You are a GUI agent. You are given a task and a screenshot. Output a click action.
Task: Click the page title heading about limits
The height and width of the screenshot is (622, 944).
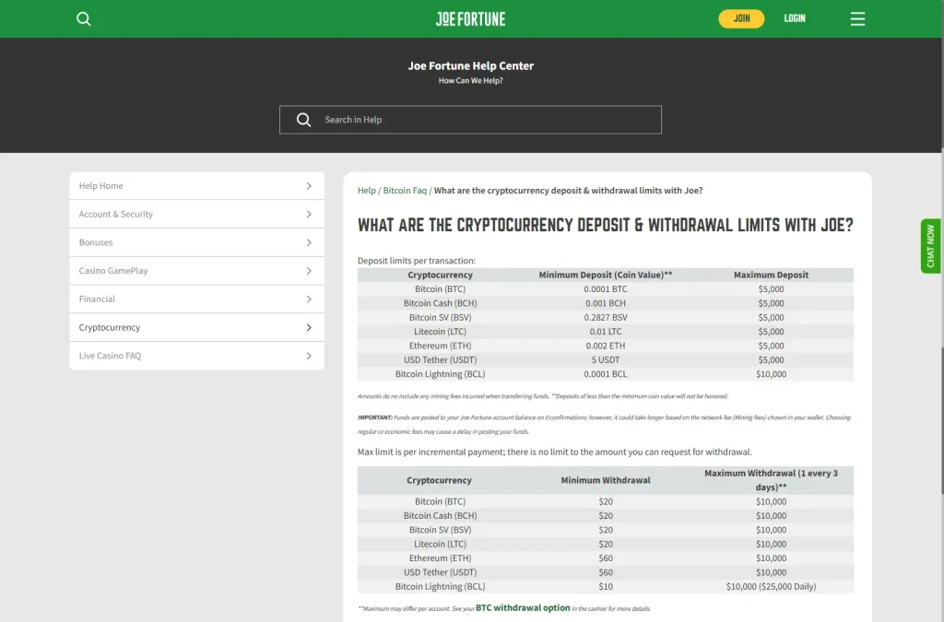605,225
